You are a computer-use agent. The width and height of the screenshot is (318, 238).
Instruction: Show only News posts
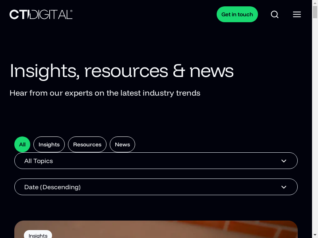click(x=122, y=144)
